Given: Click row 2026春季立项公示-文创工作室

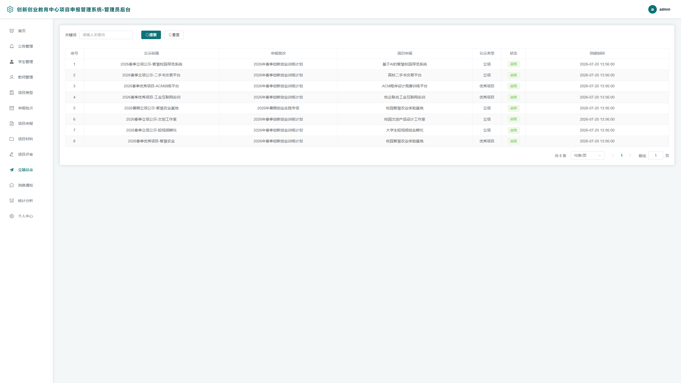Looking at the screenshot, I should (367, 119).
